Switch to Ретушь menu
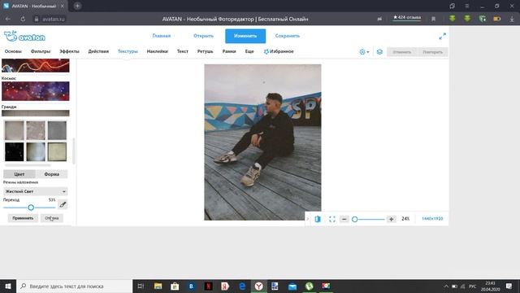This screenshot has height=293, width=520. coord(206,51)
